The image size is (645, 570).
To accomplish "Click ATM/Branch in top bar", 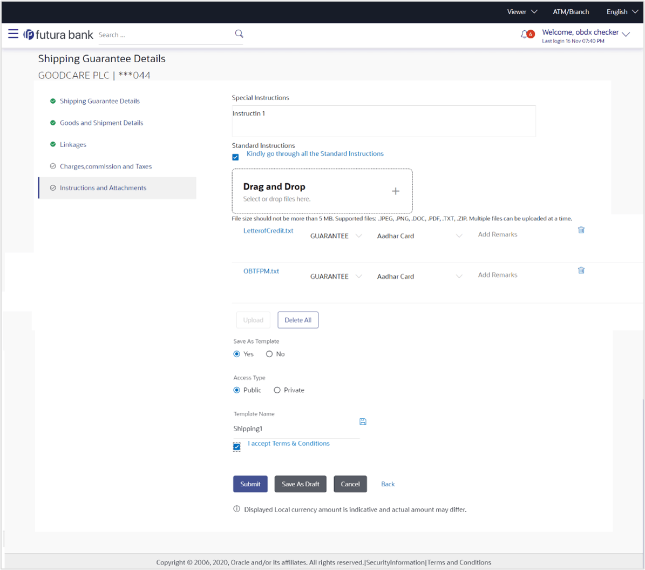I will point(571,11).
